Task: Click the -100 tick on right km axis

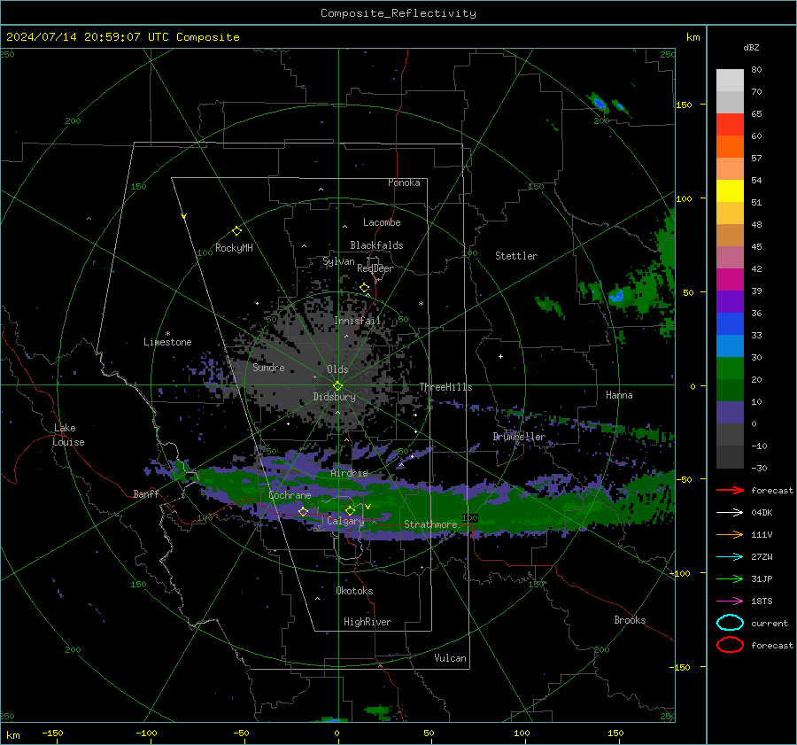Action: 679,573
